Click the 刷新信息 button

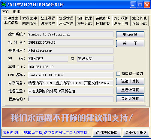coord(130,35)
